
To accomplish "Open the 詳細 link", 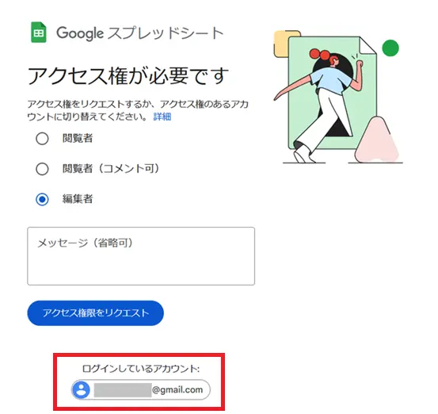I will (162, 117).
